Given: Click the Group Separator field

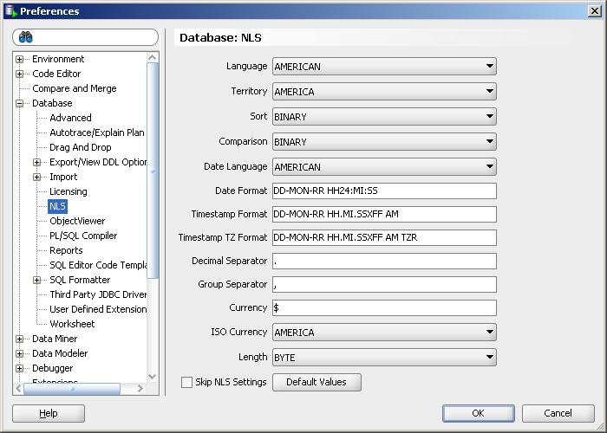Looking at the screenshot, I should [x=384, y=285].
